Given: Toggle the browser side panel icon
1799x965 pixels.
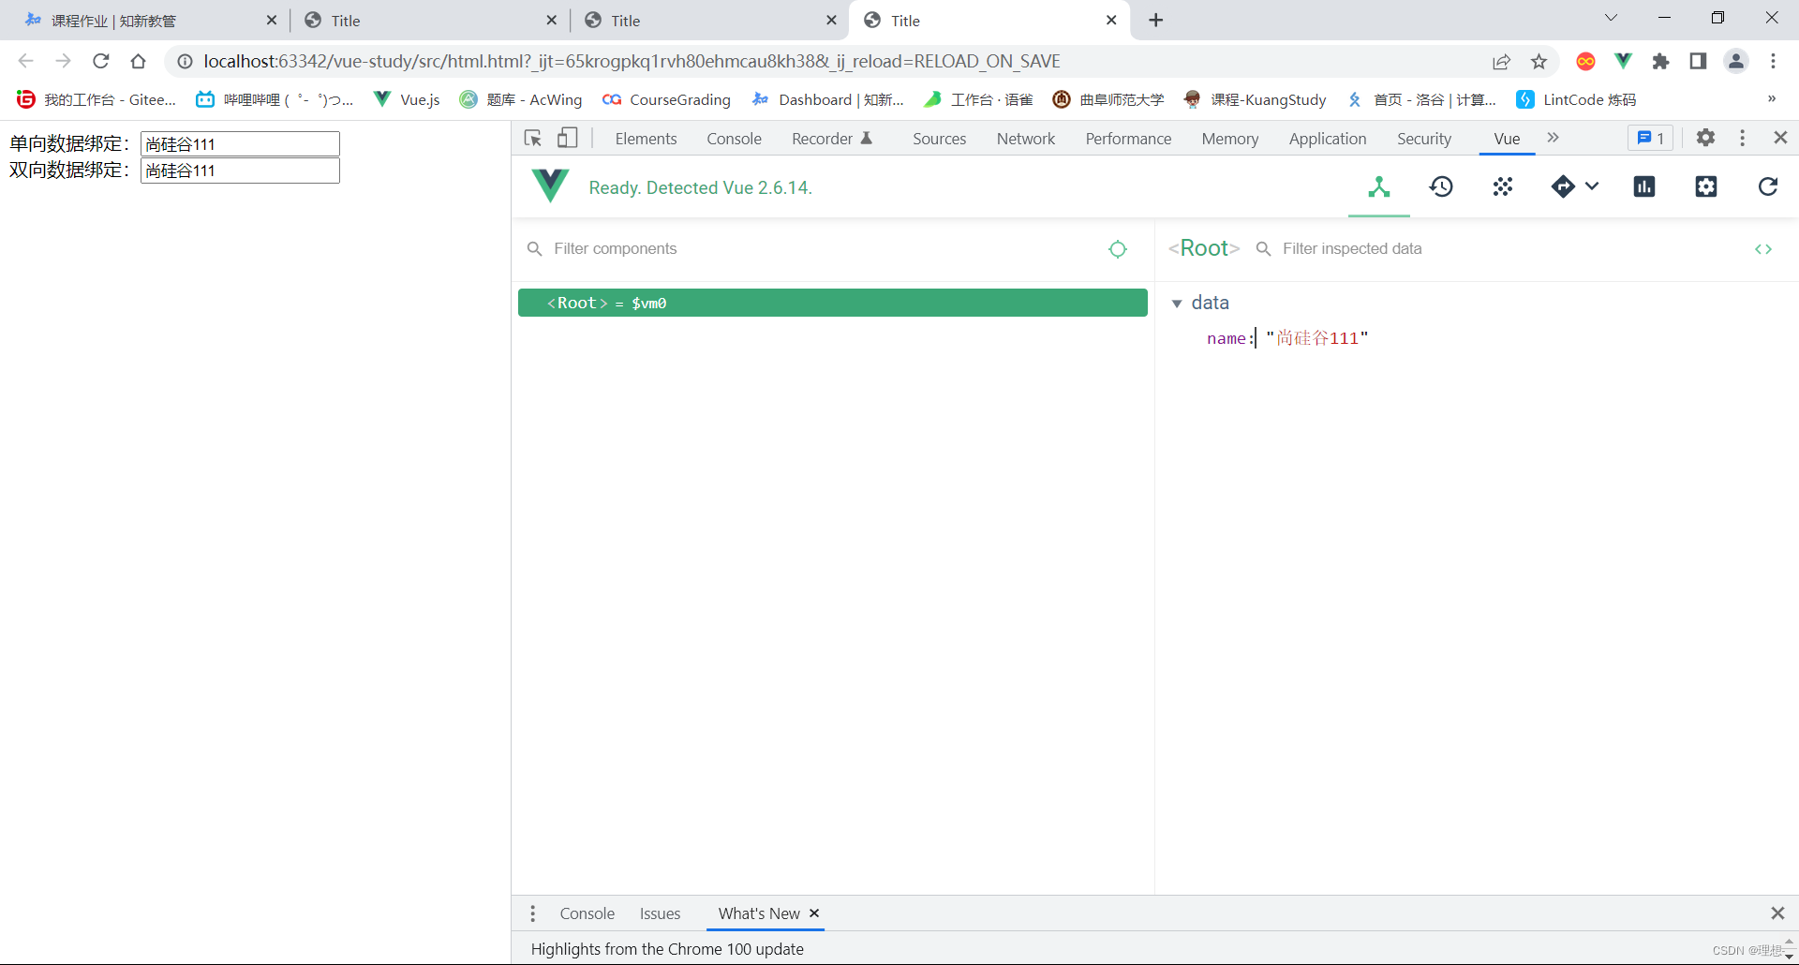Looking at the screenshot, I should (1698, 61).
